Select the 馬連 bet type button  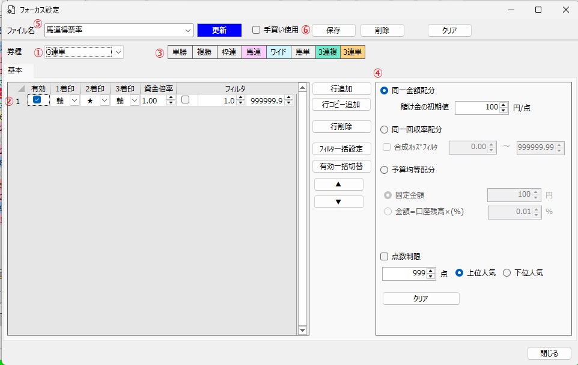(x=254, y=52)
